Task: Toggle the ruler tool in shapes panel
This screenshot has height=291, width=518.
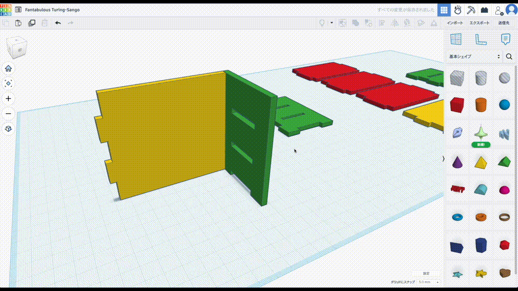Action: point(481,39)
